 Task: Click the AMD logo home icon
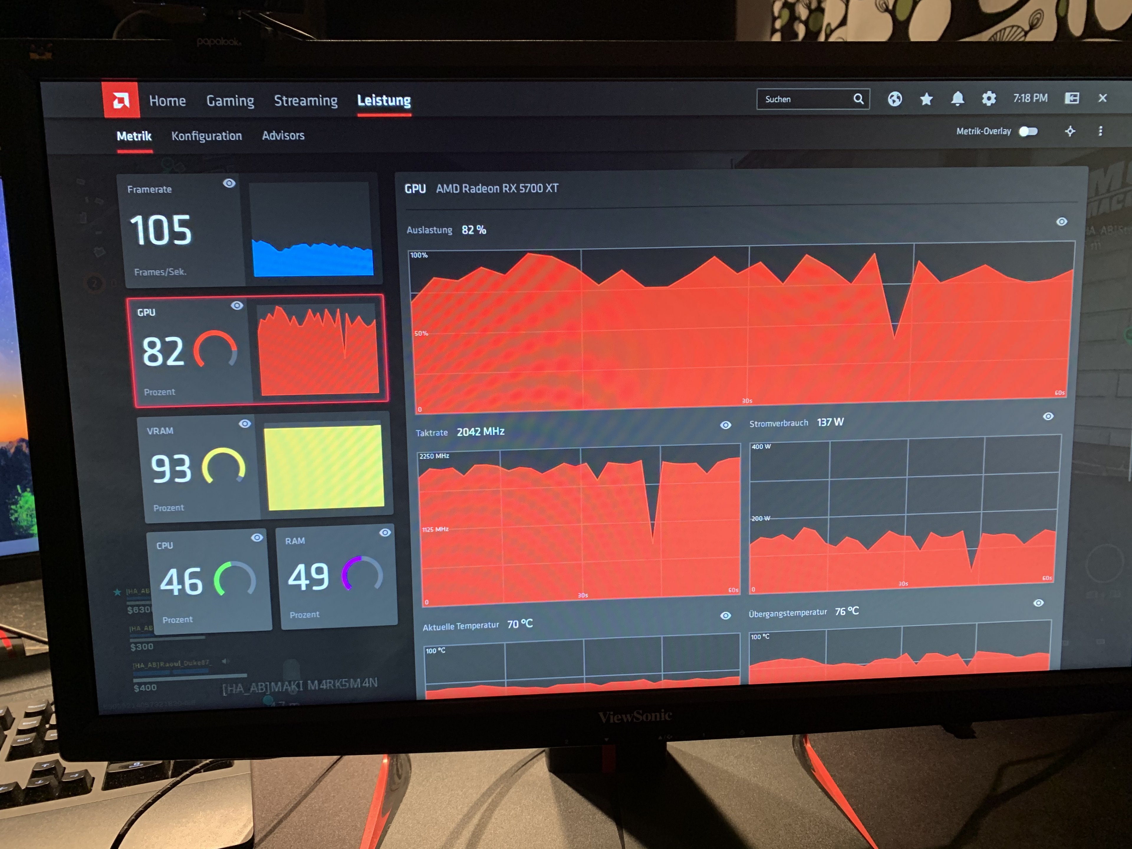121,100
